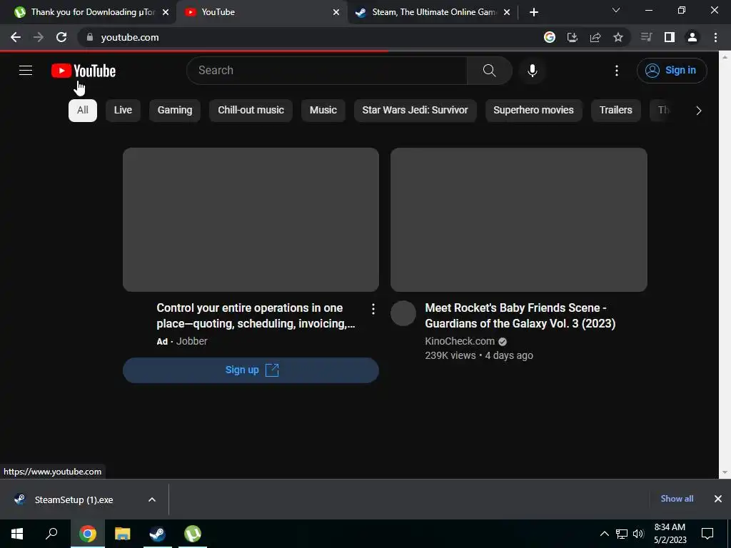
Task: Open SteamSetup (1).exe download
Action: (x=74, y=499)
